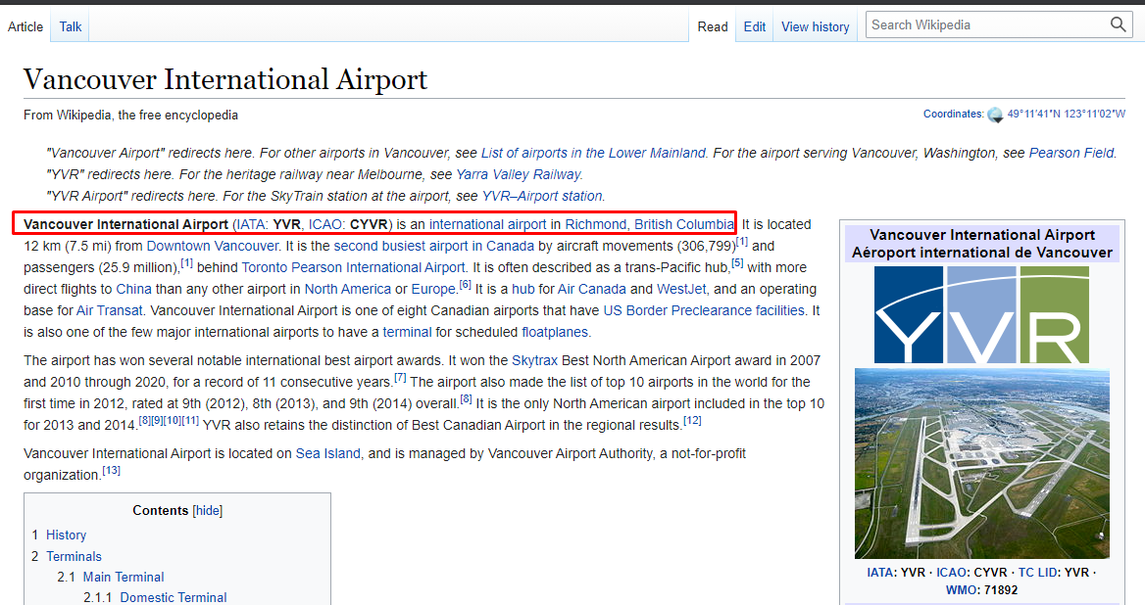Open the TC LID link in infobox

(x=1039, y=572)
